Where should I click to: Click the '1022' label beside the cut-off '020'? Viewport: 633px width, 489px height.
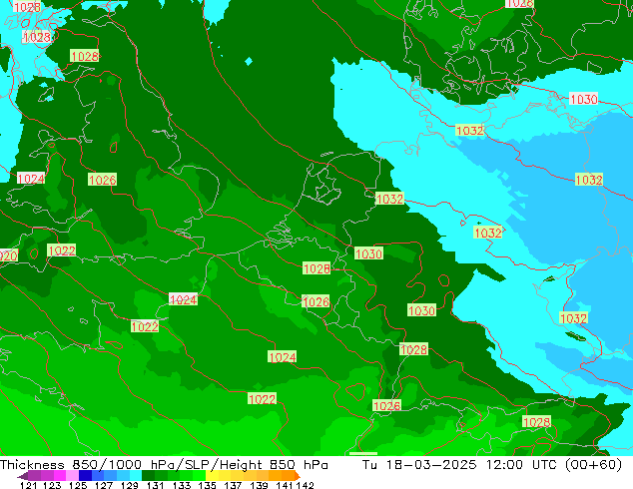click(x=61, y=250)
